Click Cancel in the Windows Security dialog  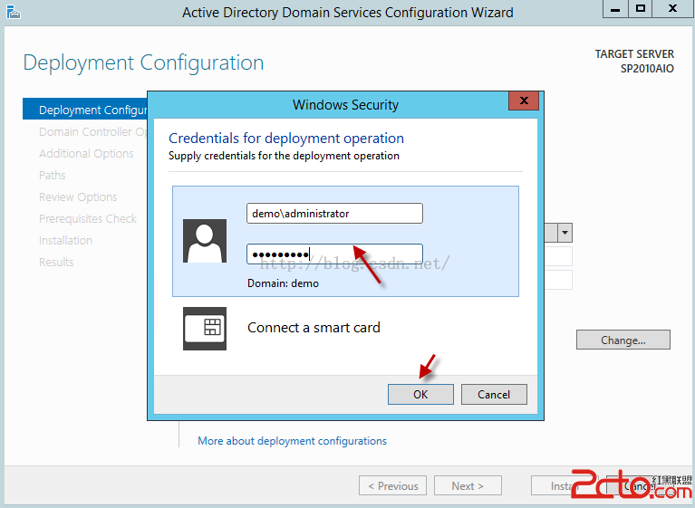click(x=494, y=394)
